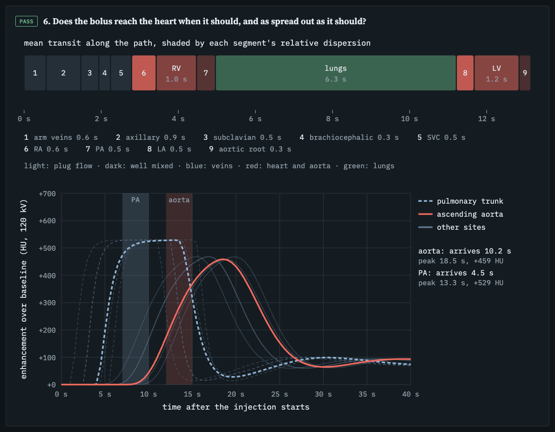Viewport: 555px width, 432px height.
Task: Click the green lungs 6.3 s segment
Action: pos(336,73)
